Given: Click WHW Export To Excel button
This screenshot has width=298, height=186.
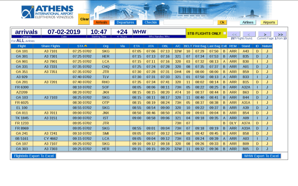Looking at the screenshot, I should (261, 156).
